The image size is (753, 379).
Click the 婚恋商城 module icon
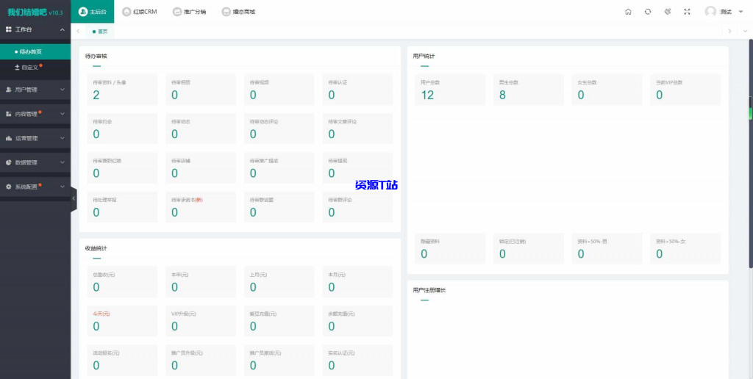[226, 12]
